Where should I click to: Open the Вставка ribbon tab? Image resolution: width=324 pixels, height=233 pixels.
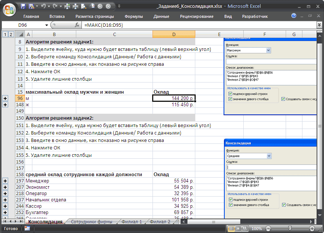click(57, 16)
